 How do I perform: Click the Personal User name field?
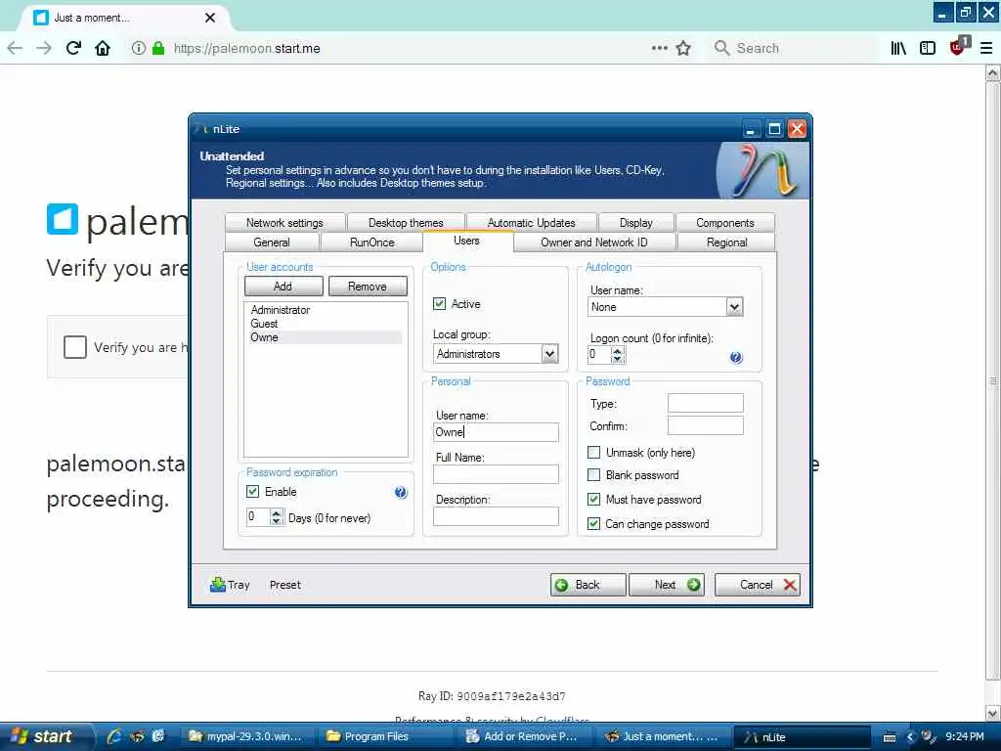(x=496, y=432)
